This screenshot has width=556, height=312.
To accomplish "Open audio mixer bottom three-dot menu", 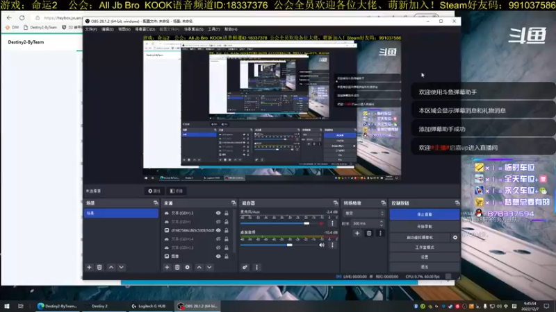I will point(256,268).
